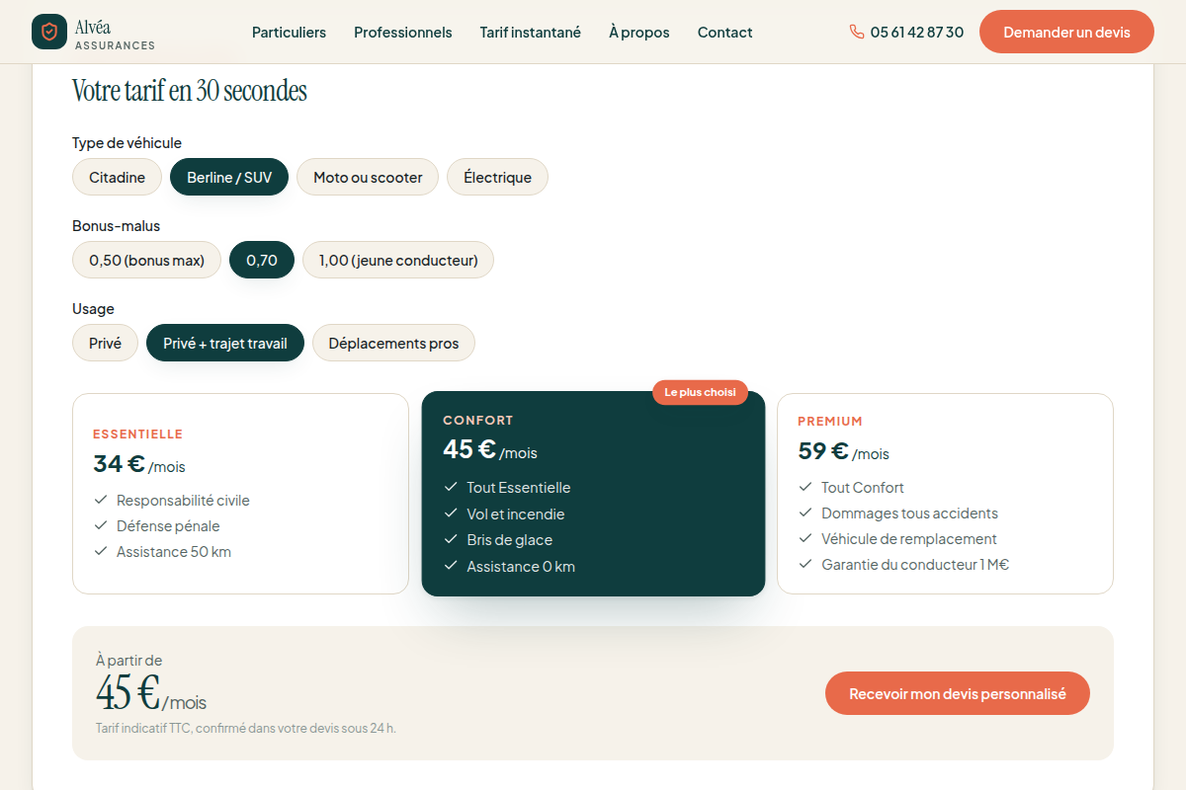
Task: Click the Votre tarif en 30 secondes heading
Action: tap(190, 91)
